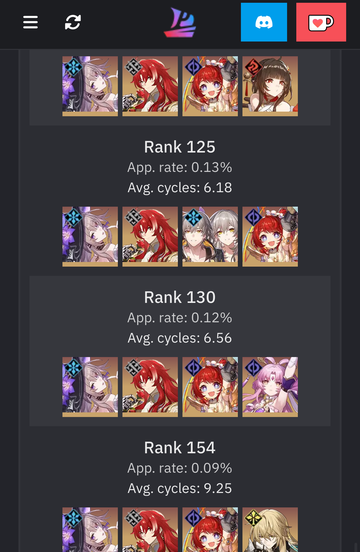Select gray-haired character in Rank 130
This screenshot has width=360, height=552.
(90, 387)
